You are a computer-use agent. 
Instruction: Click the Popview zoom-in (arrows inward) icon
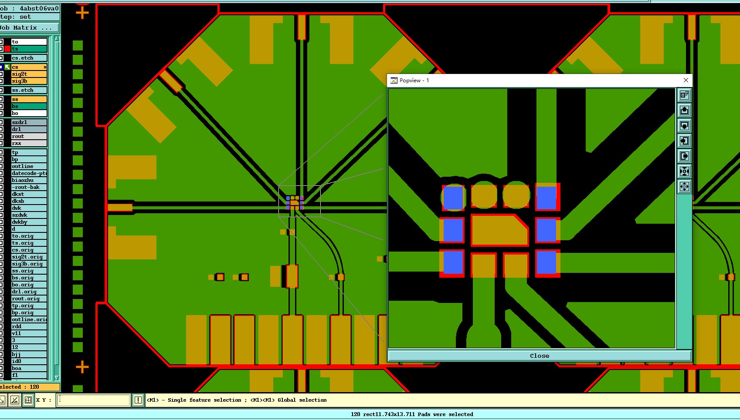coord(684,171)
